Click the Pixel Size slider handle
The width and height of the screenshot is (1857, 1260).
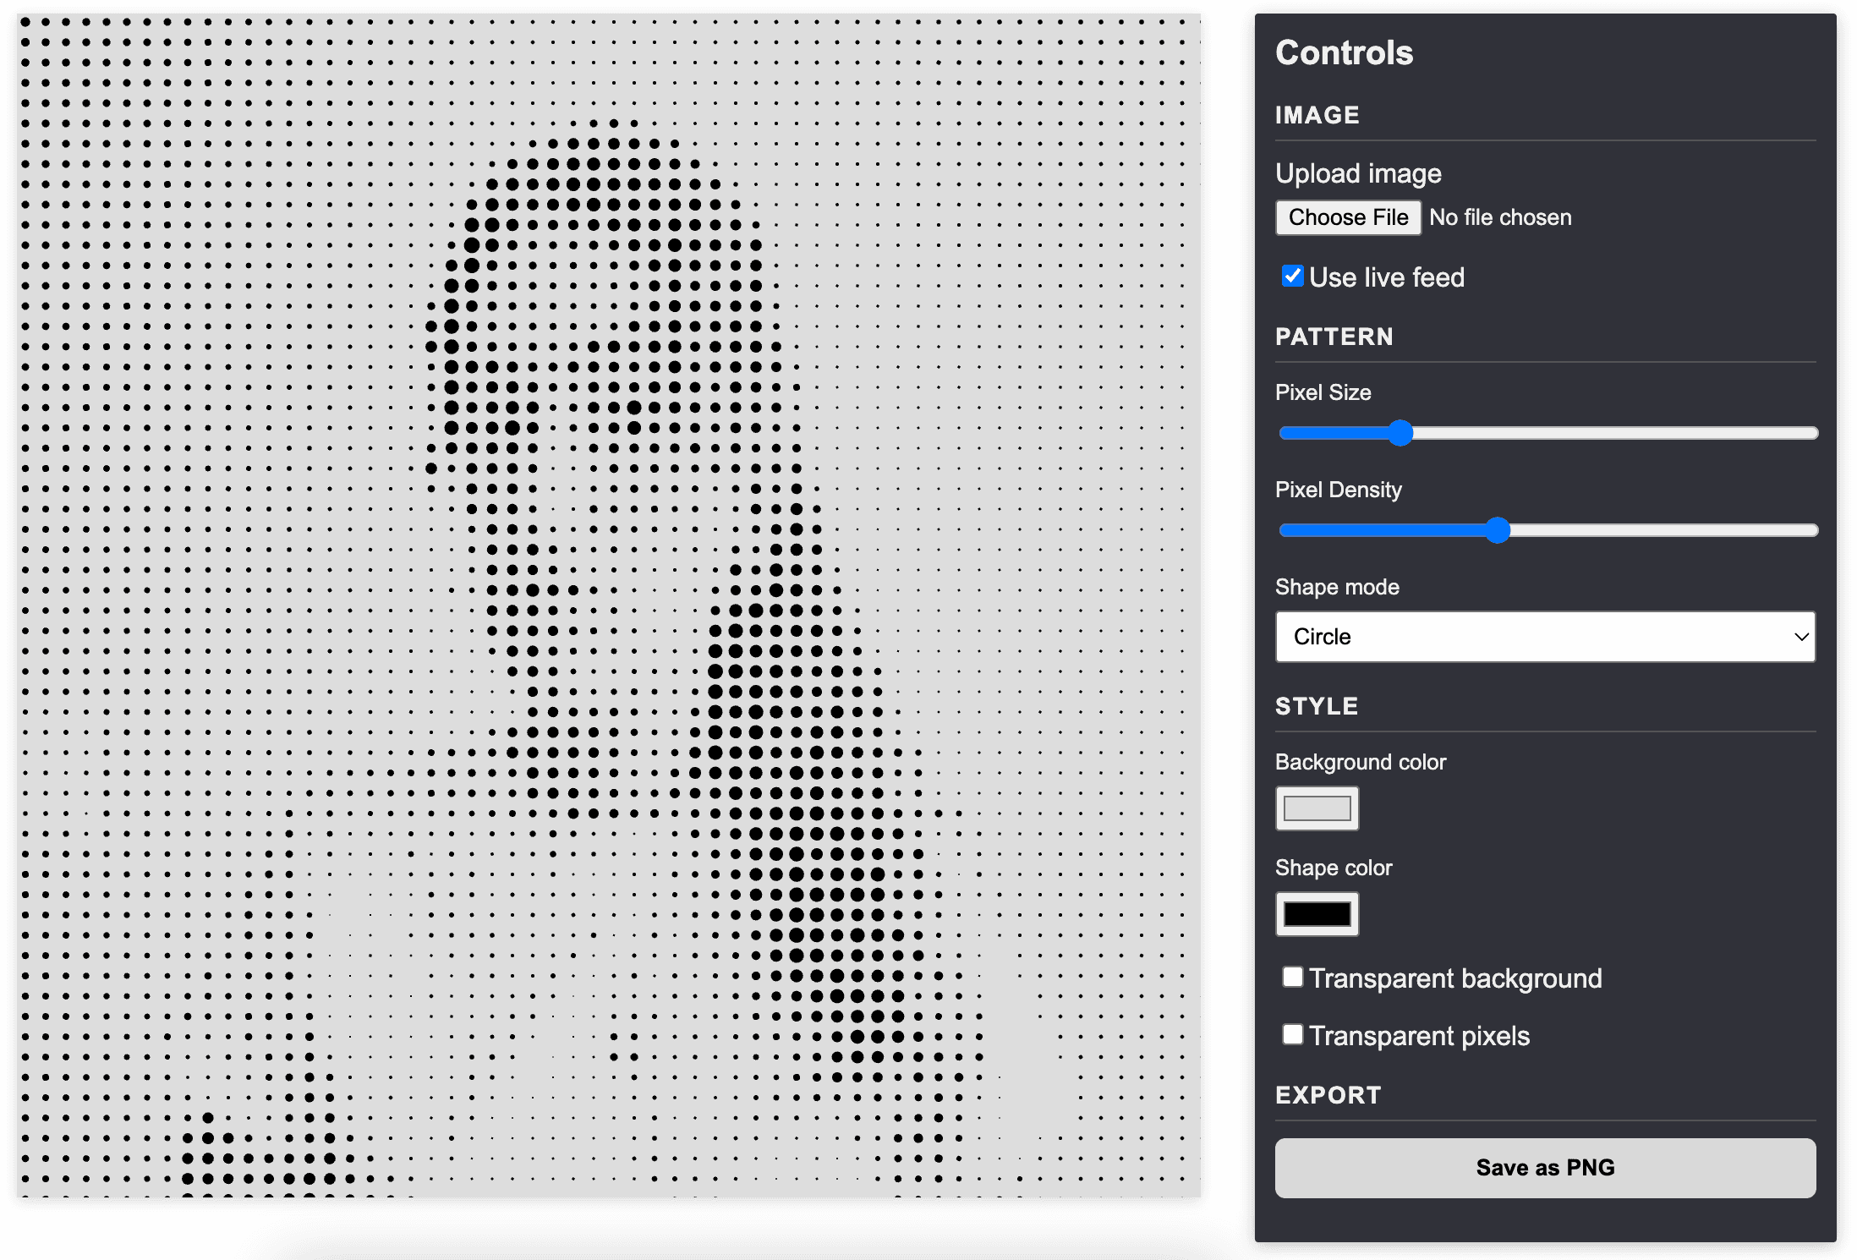point(1400,433)
